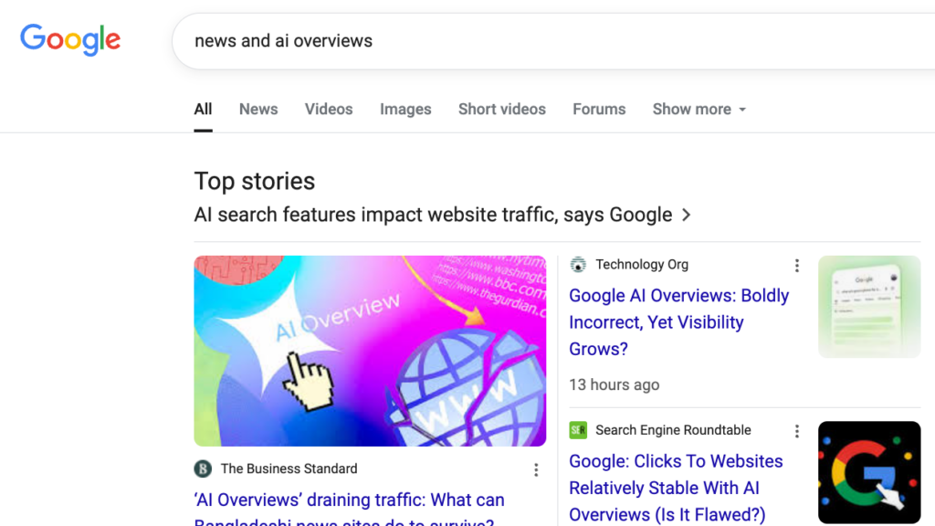The height and width of the screenshot is (526, 935).
Task: Click the search box with 'news and ai overviews'
Action: point(554,41)
